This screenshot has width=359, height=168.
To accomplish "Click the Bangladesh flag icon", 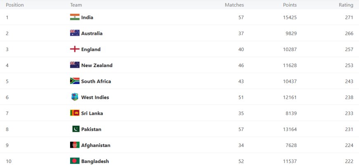I will click(75, 161).
